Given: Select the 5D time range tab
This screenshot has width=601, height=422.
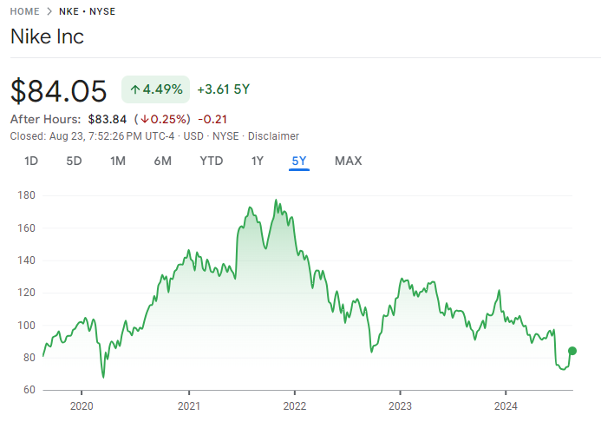Looking at the screenshot, I should coord(74,161).
